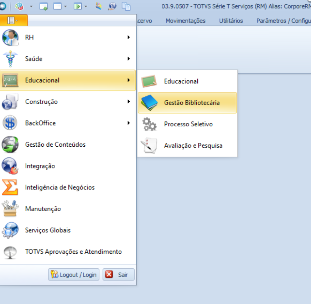This screenshot has width=311, height=304.
Task: Click the Construção documents icon
Action: pyautogui.click(x=10, y=102)
